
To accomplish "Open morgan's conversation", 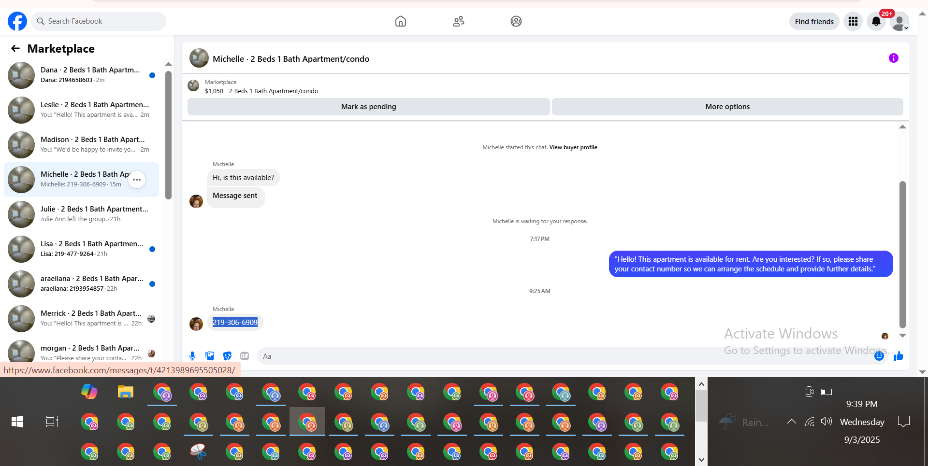I will click(81, 351).
